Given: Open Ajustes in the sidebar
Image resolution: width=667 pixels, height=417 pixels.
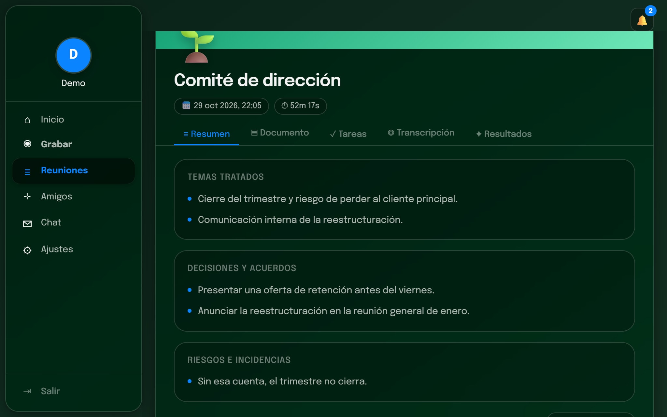Looking at the screenshot, I should tap(74, 249).
